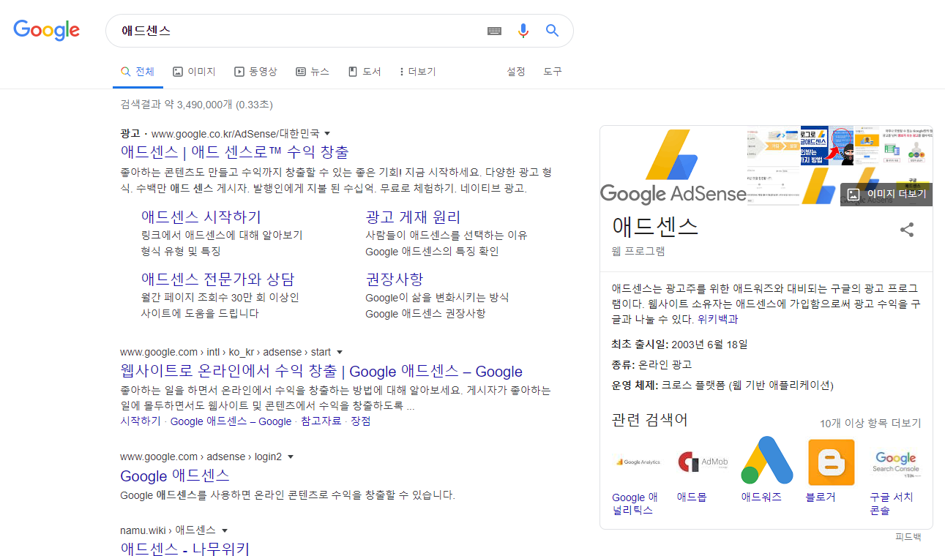
Task: Click 장점 sub-link
Action: (361, 421)
